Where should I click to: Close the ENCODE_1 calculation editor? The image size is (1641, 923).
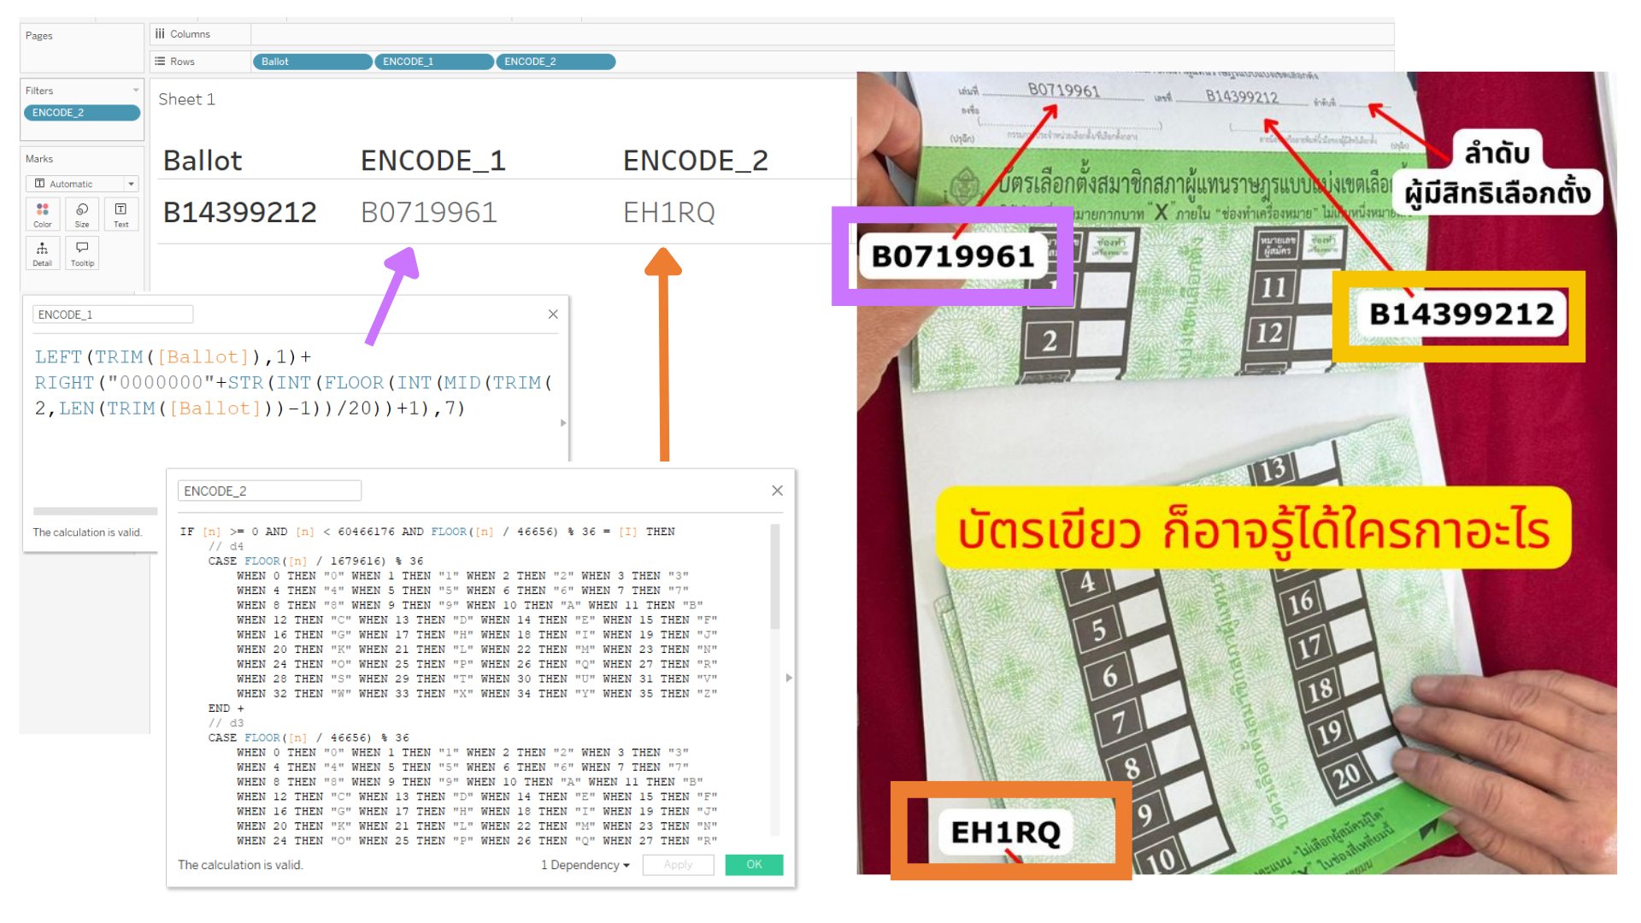[x=553, y=315]
